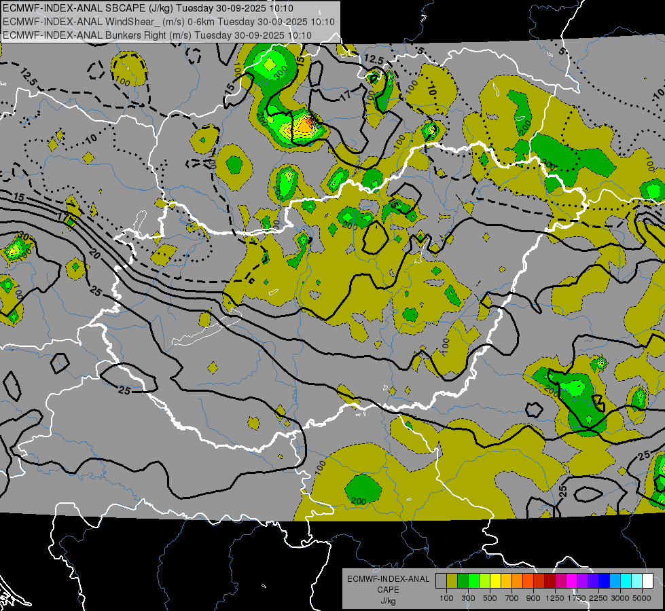This screenshot has width=665, height=611.
Task: Click the red-orange legend swatch
Action: pyautogui.click(x=528, y=581)
